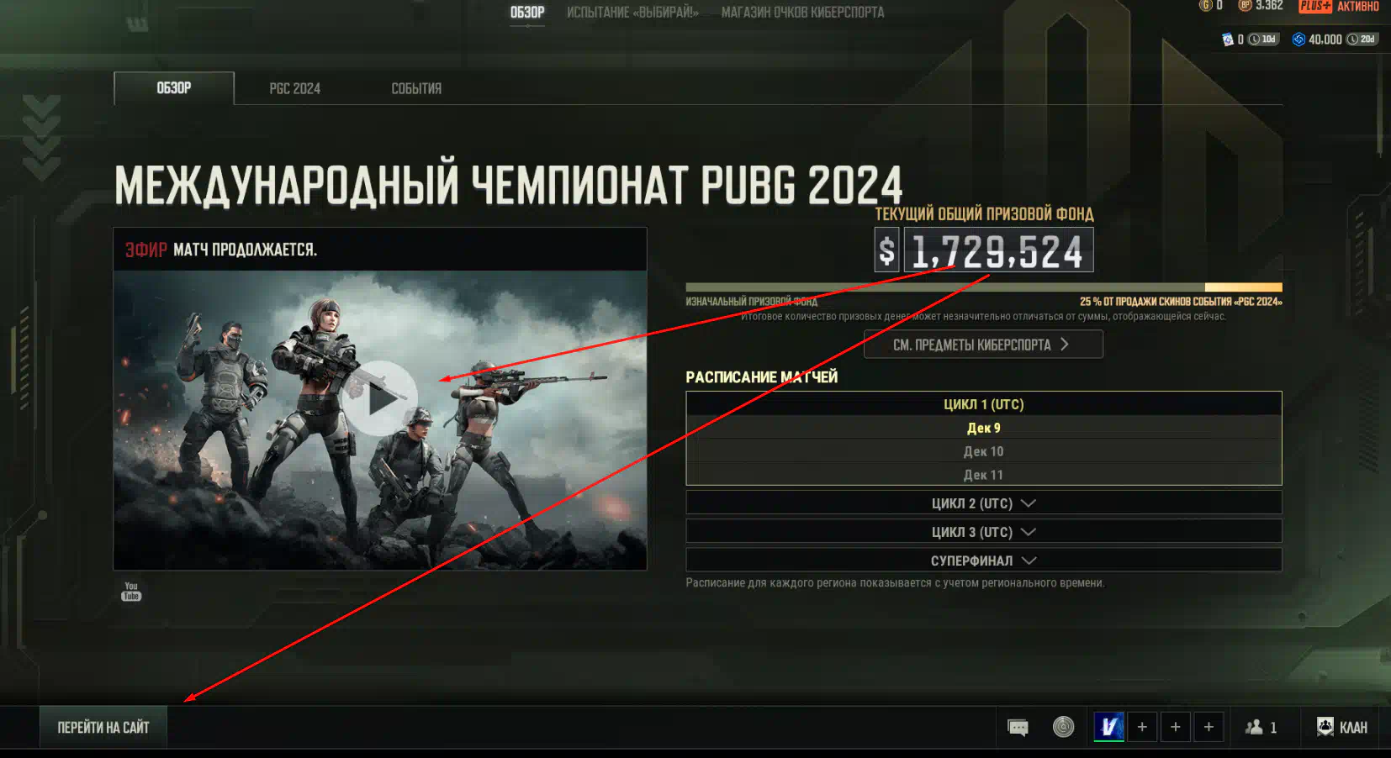The width and height of the screenshot is (1391, 758).
Task: Click the РАСПИСАНИЕ МАТЧЕЙ heading
Action: (762, 377)
